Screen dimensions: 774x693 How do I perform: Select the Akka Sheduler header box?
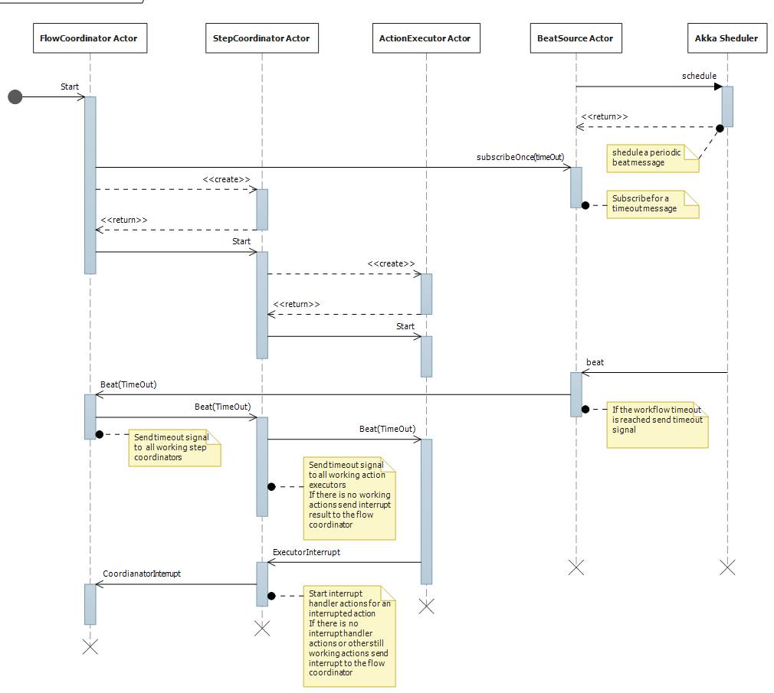click(x=726, y=38)
